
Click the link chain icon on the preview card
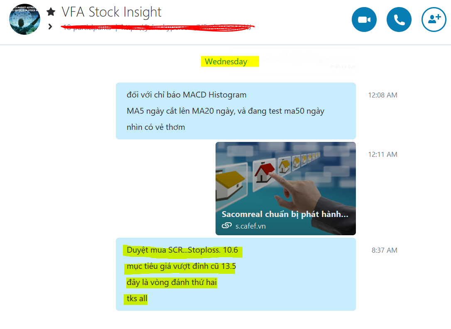point(227,226)
